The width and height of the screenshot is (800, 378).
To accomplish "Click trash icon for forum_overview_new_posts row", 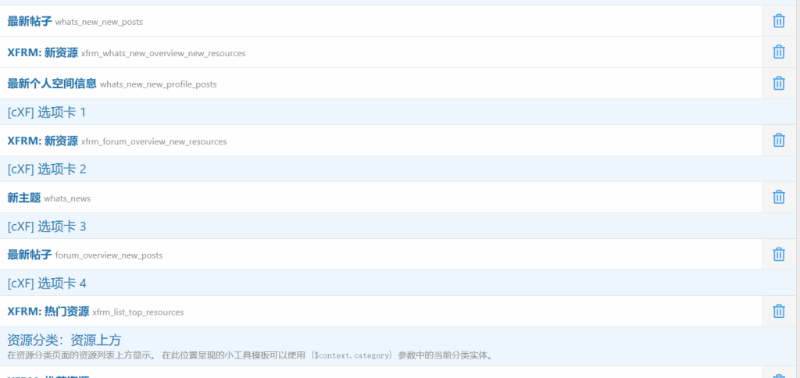I will click(778, 254).
